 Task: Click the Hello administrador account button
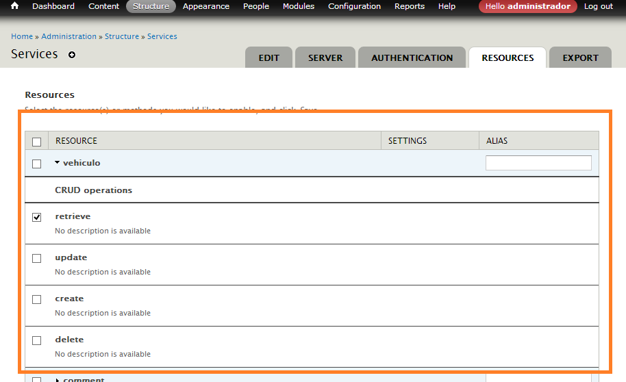click(x=527, y=6)
